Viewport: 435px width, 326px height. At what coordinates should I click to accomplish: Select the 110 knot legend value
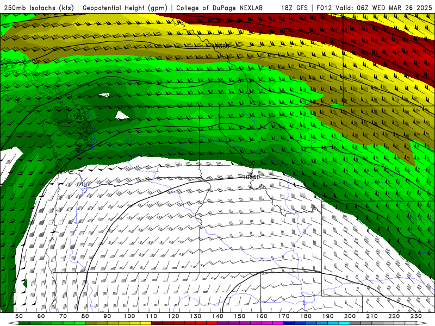pos(152,316)
